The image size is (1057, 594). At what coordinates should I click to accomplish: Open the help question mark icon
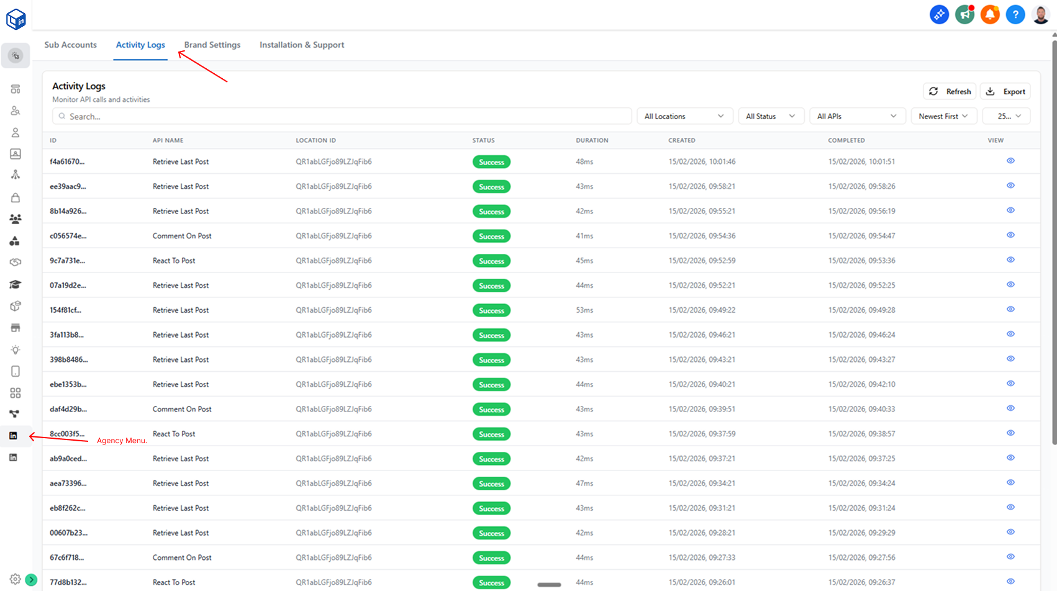click(1015, 14)
